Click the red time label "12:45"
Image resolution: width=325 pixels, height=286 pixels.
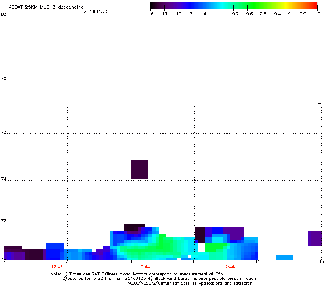click(x=57, y=267)
